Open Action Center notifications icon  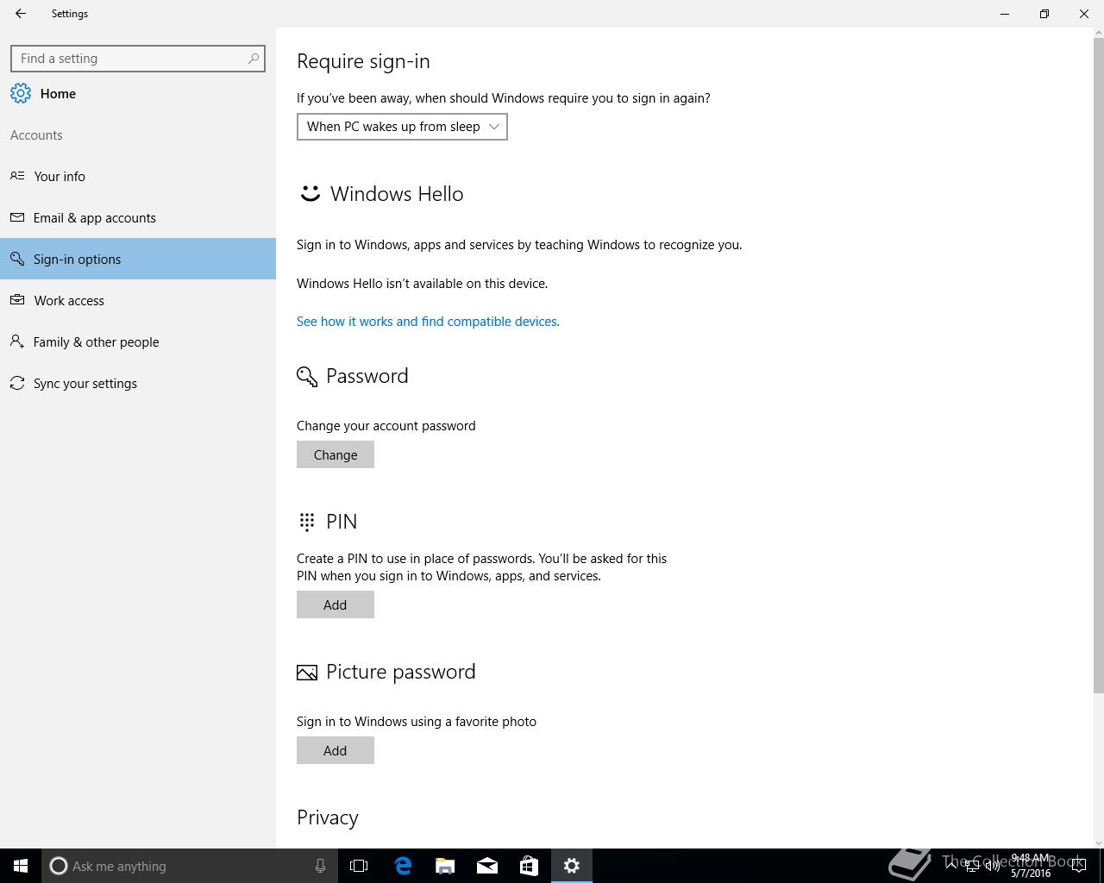pos(1079,866)
